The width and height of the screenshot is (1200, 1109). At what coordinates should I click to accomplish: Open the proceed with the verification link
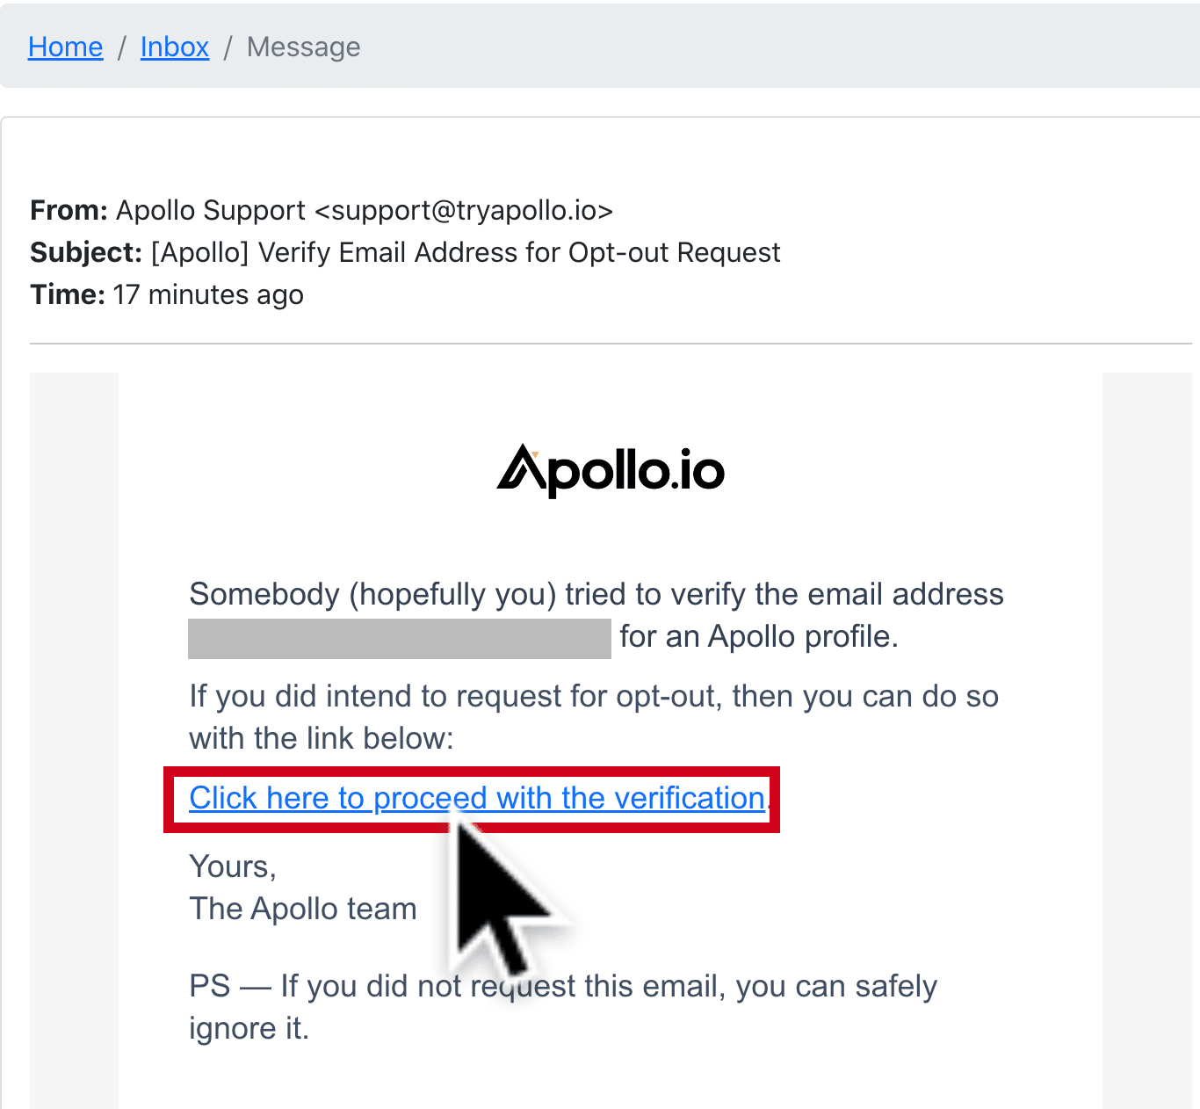[x=477, y=798]
